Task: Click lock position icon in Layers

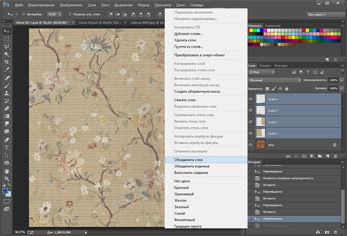Action: (x=280, y=89)
